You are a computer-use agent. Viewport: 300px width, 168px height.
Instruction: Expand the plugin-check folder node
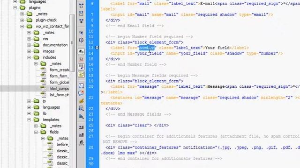22,20
